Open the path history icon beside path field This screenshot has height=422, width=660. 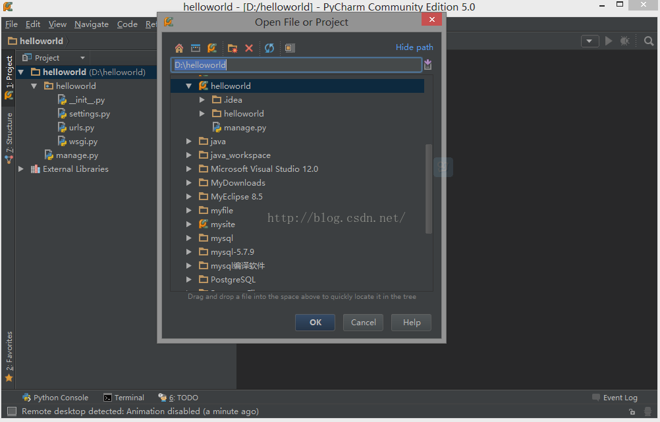click(x=427, y=65)
